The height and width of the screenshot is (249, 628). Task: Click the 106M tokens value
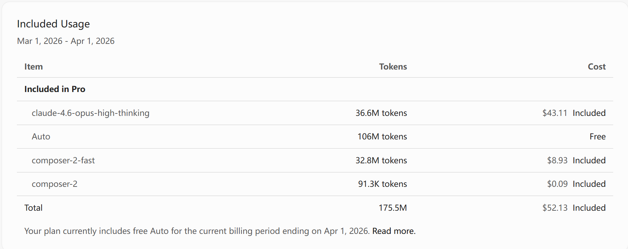pyautogui.click(x=382, y=137)
